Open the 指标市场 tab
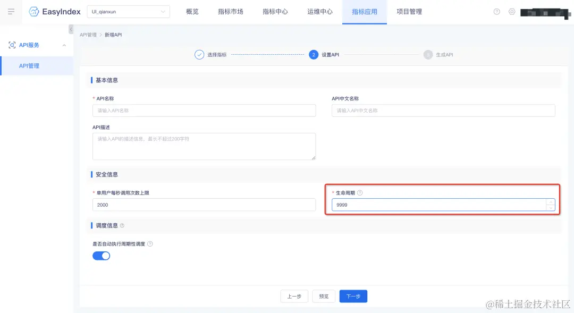The image size is (574, 313). 231,12
